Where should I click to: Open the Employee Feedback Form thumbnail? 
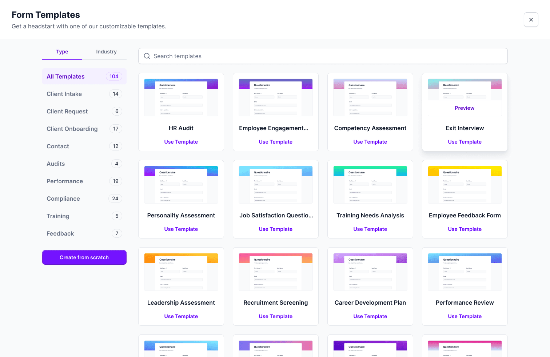(465, 185)
